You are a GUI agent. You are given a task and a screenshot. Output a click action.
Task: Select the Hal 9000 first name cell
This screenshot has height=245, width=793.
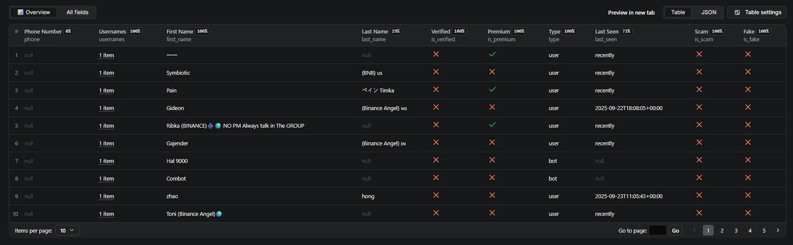(177, 161)
